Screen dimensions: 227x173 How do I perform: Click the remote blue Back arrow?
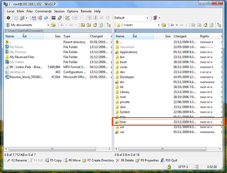click(x=172, y=25)
